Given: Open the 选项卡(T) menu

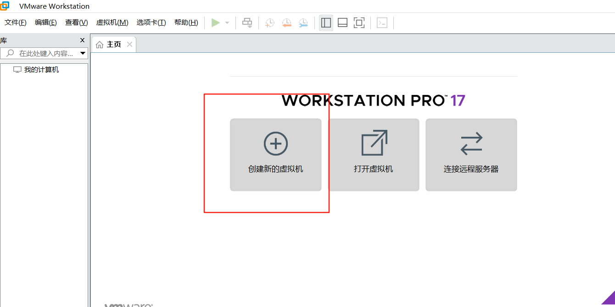Looking at the screenshot, I should pyautogui.click(x=151, y=22).
